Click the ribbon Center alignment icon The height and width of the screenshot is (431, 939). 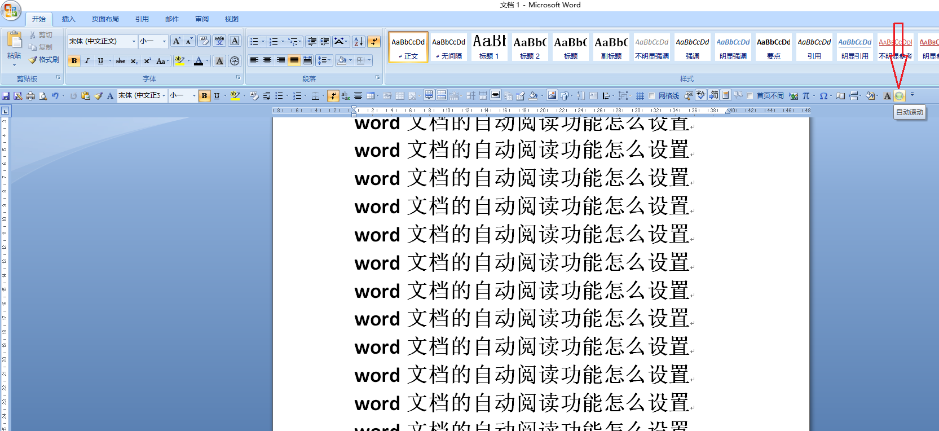click(x=267, y=60)
